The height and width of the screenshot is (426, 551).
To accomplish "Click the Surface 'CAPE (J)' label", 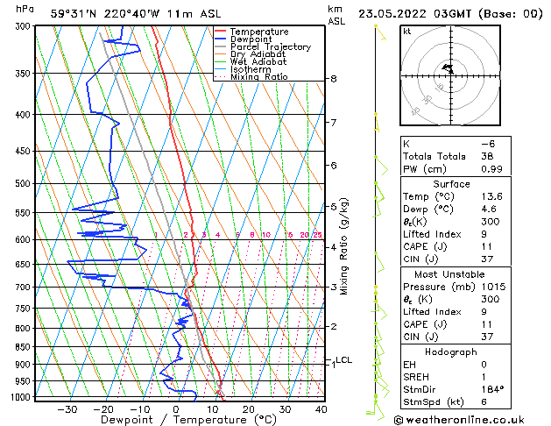I will click(x=425, y=246).
